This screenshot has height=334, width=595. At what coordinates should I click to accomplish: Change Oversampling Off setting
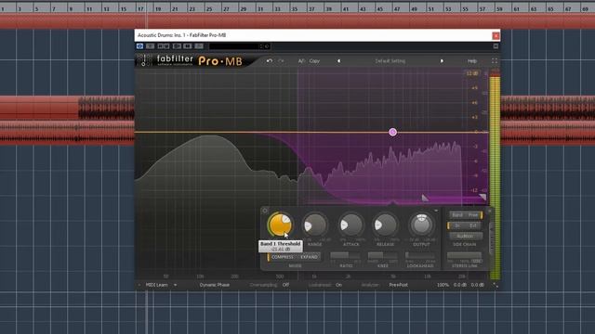pos(285,285)
